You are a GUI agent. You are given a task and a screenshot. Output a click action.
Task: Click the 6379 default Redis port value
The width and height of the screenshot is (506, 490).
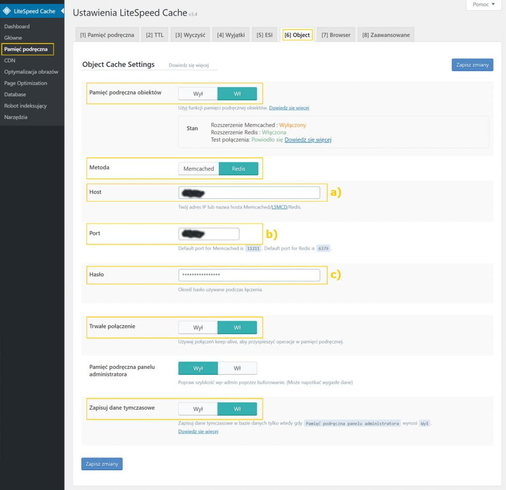pos(323,248)
